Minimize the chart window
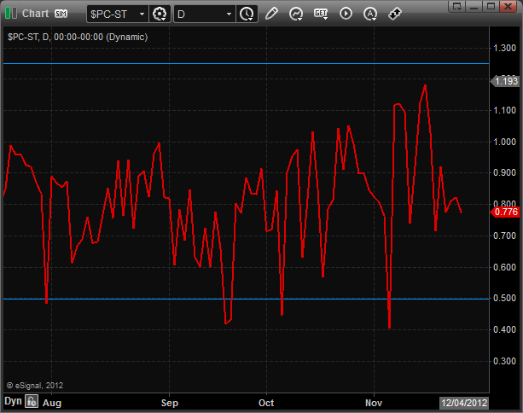The height and width of the screenshot is (413, 523). [474, 6]
